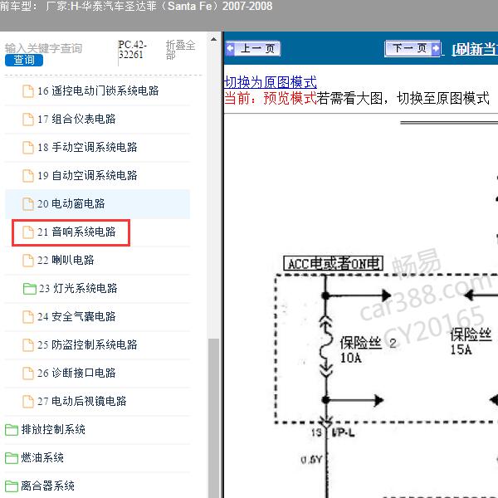This screenshot has height=498, width=498.
Task: Click folder icon of 离合器系统
Action: [12, 486]
